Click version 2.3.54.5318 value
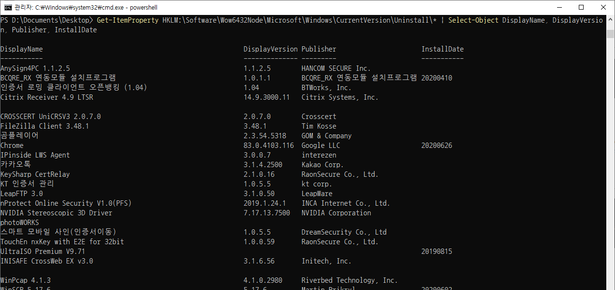 pyautogui.click(x=265, y=136)
